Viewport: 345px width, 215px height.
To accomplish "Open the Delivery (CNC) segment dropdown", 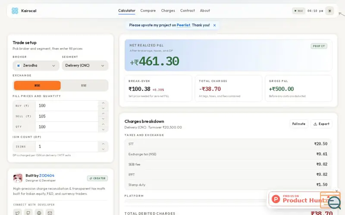I will [x=85, y=66].
